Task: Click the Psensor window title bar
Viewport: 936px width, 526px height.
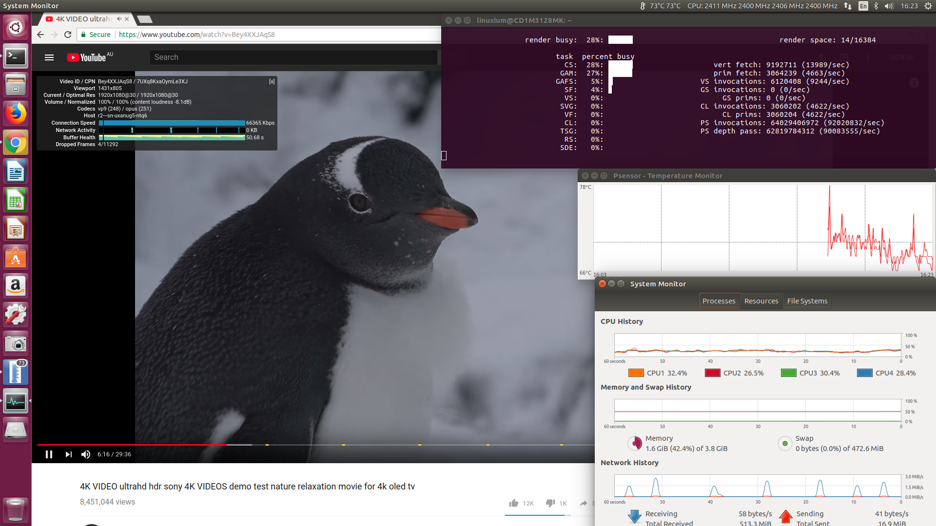Action: (x=757, y=176)
